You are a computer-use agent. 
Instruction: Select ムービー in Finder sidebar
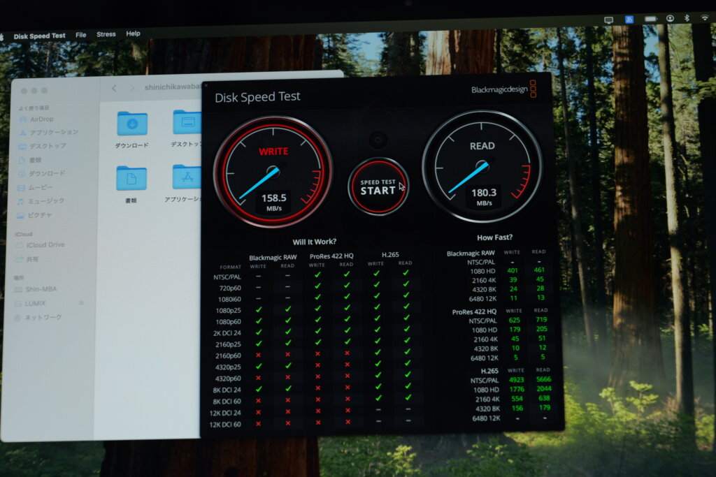tap(35, 187)
